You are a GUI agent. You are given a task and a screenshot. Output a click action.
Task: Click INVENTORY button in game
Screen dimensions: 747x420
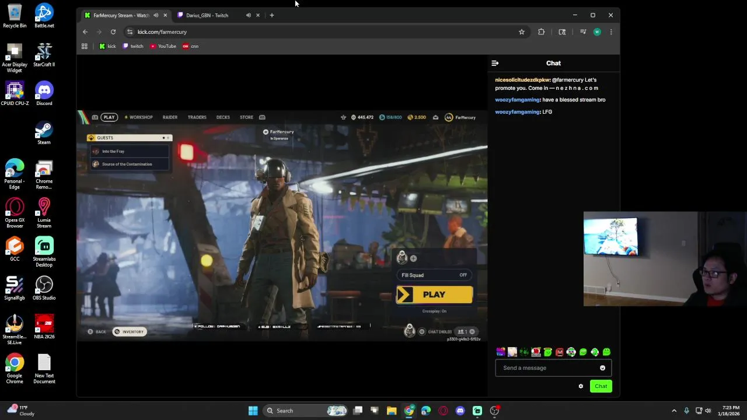point(130,332)
